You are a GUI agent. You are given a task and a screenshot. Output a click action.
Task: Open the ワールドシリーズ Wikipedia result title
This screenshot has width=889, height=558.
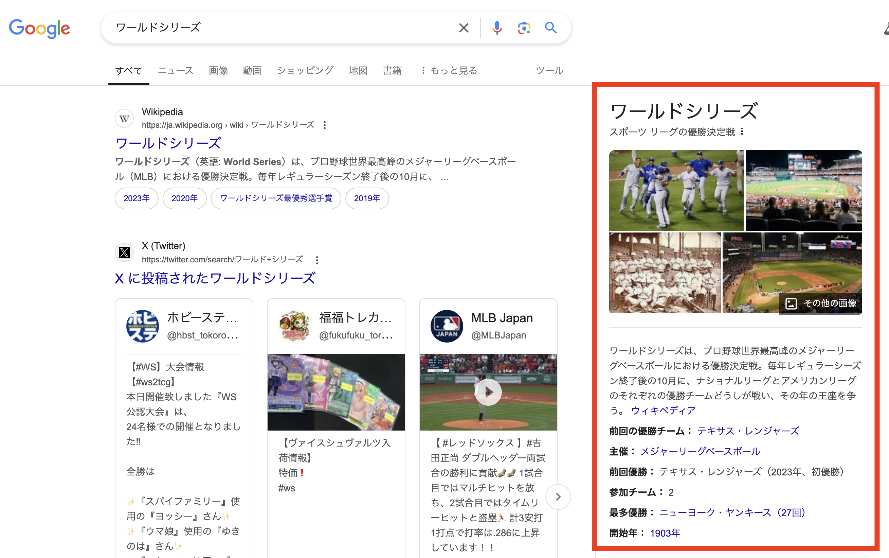click(x=168, y=143)
